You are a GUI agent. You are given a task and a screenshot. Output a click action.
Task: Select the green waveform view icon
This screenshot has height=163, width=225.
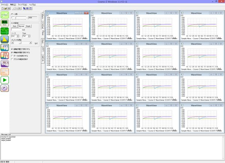[x=5, y=30]
